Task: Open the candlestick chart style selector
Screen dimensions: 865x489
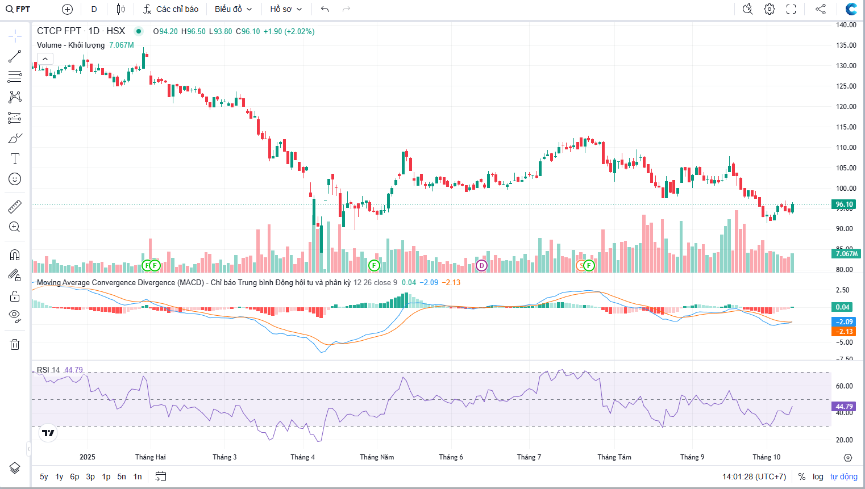Action: 120,9
